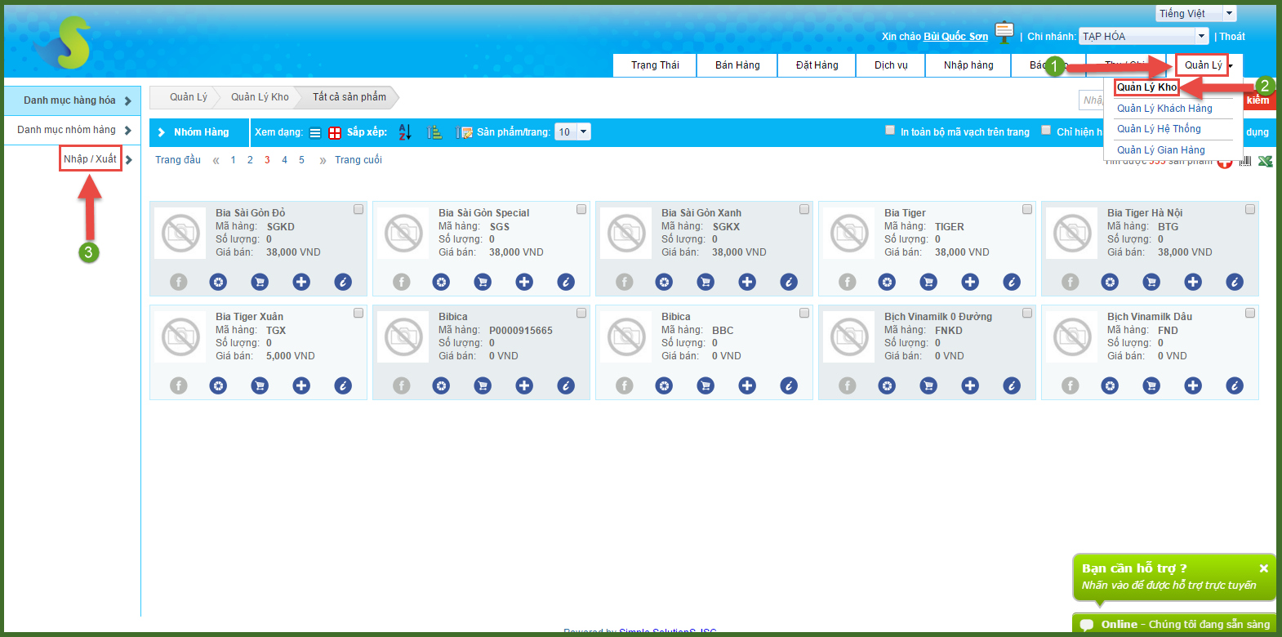Tick checkbox on Bia Tiger Xuân card
This screenshot has width=1282, height=637.
click(x=358, y=313)
